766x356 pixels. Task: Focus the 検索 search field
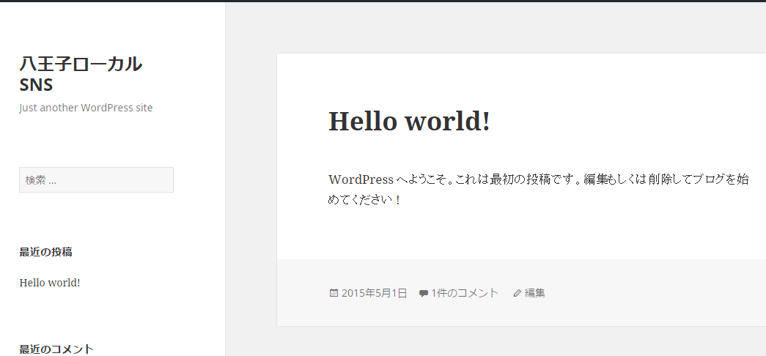point(96,180)
